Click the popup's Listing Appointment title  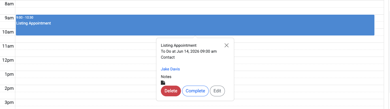(179, 45)
